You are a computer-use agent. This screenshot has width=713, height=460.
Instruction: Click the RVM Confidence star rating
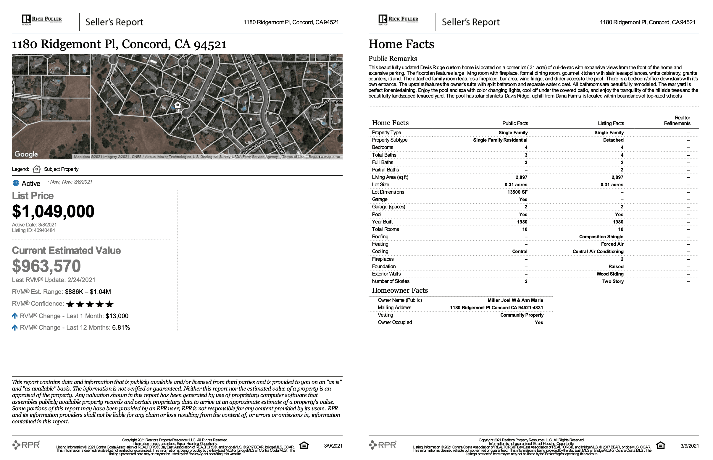90,304
